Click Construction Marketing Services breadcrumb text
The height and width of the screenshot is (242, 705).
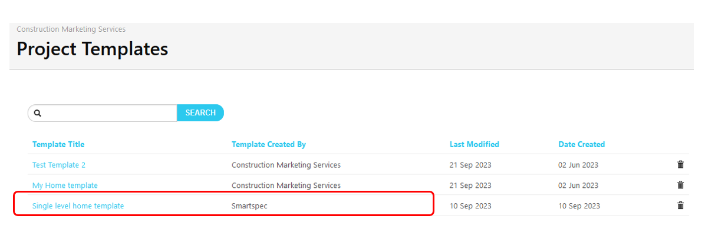coord(71,29)
